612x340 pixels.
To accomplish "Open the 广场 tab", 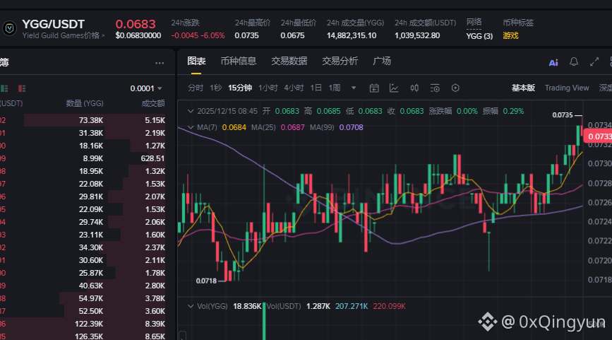I will (x=382, y=61).
